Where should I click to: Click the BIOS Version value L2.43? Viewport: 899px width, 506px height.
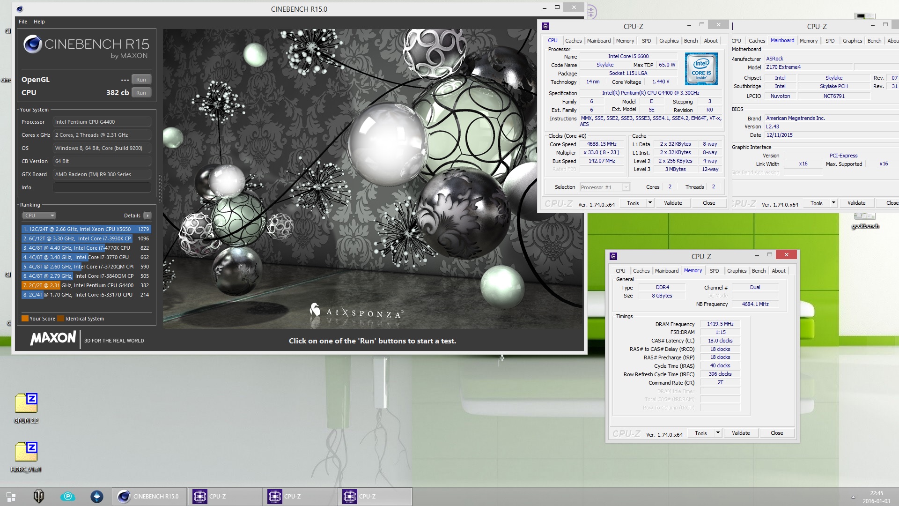click(832, 127)
